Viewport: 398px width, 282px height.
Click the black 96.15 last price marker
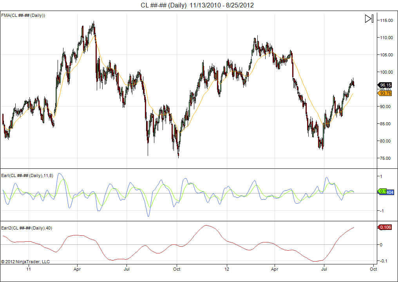385,85
